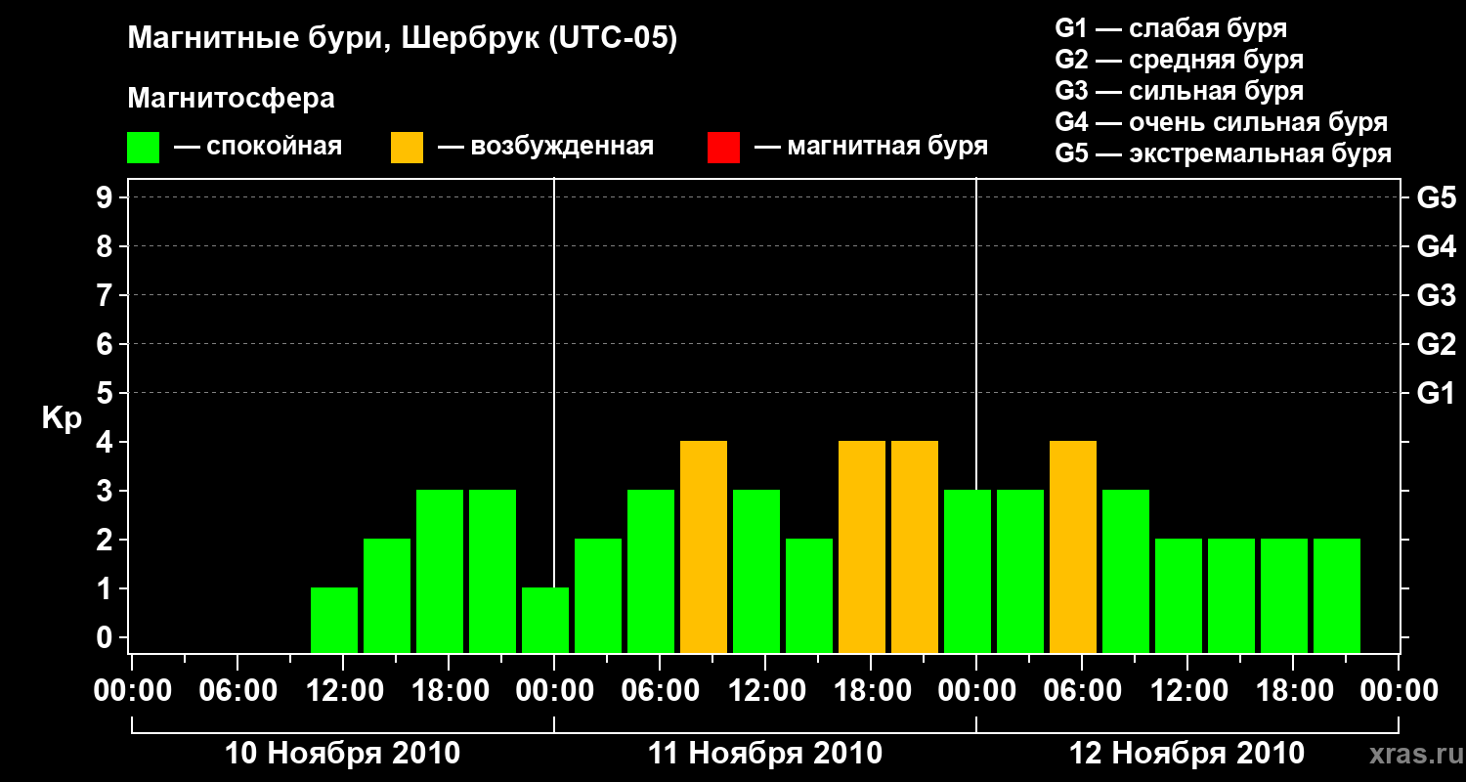Click the last green bar on 12 Ноября
Screen dimensions: 1466x782
1337,595
